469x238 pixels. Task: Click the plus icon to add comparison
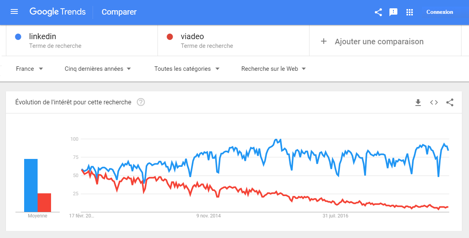(x=324, y=41)
